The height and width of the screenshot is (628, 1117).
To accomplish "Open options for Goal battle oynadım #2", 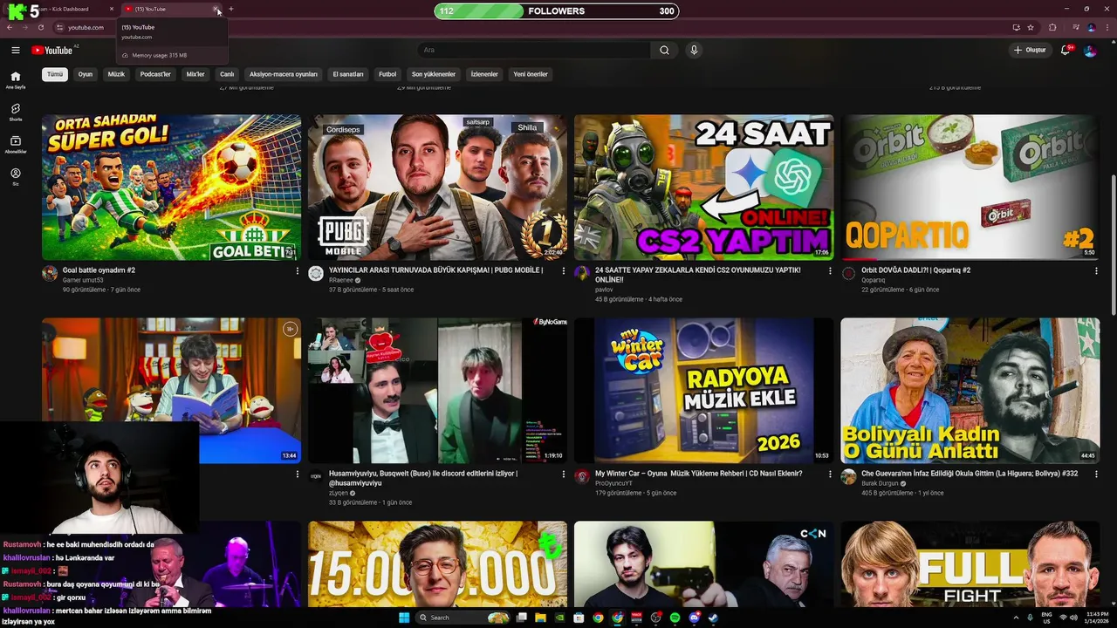I will (298, 271).
